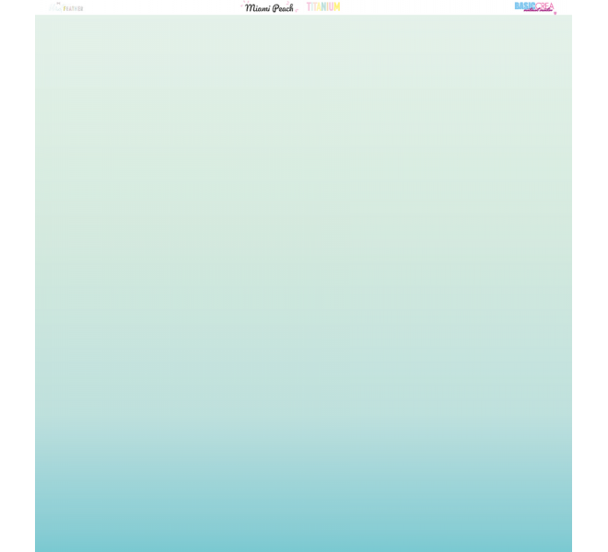Click the word Miami in the title

click(257, 7)
